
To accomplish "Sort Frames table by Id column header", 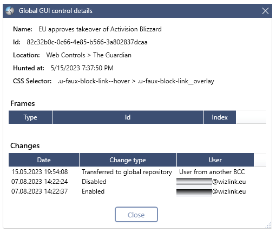I will (128, 117).
